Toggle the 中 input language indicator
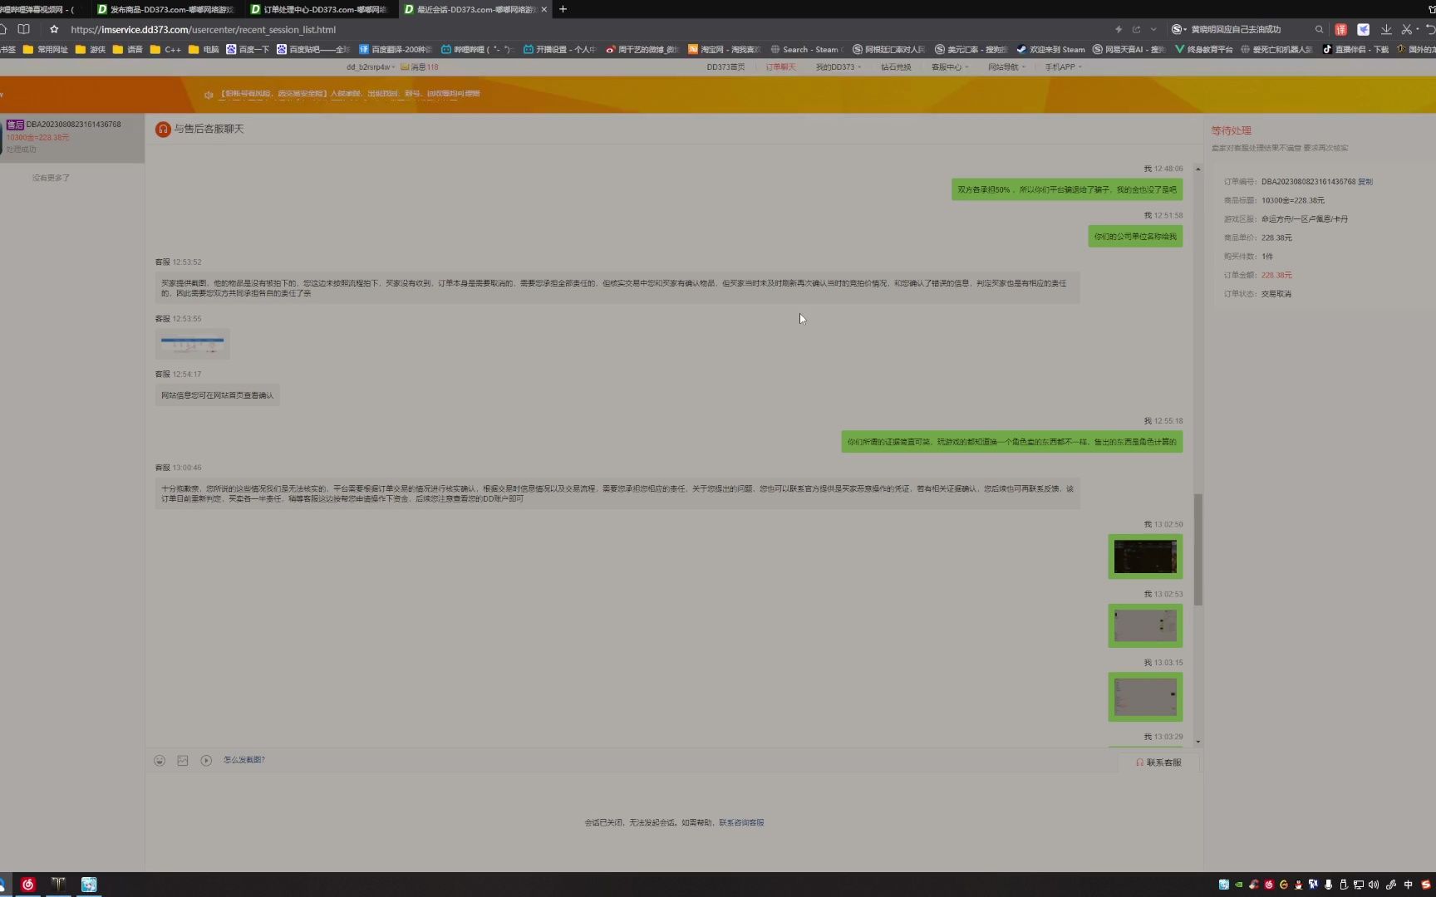 click(1408, 885)
